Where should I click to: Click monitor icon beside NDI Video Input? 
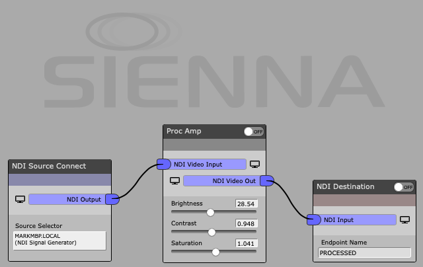254,165
